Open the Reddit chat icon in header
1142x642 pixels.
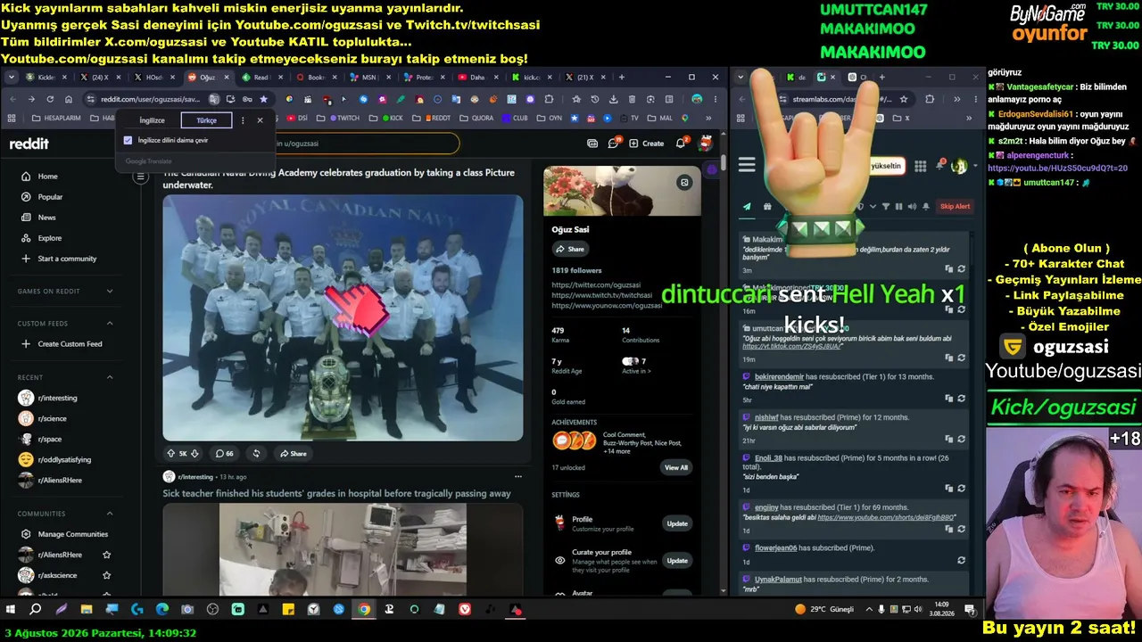click(x=614, y=144)
